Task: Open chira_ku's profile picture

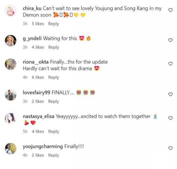Action: 11,11
